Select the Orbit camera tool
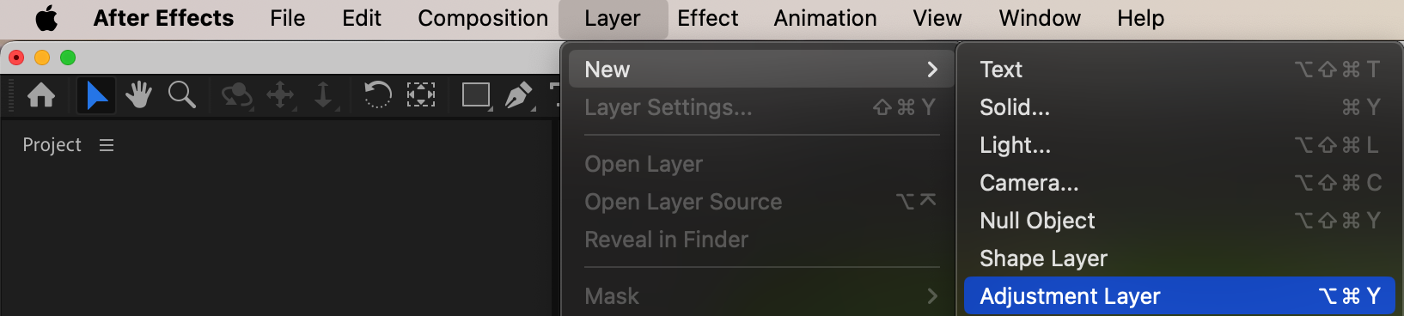 click(236, 95)
